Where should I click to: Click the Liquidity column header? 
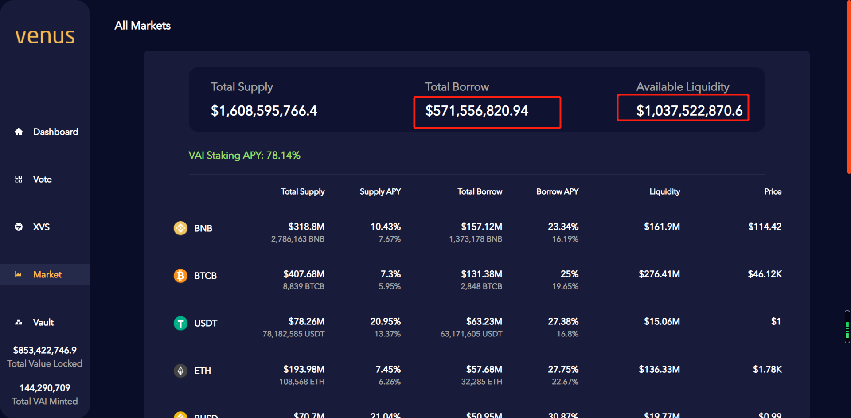coord(664,191)
